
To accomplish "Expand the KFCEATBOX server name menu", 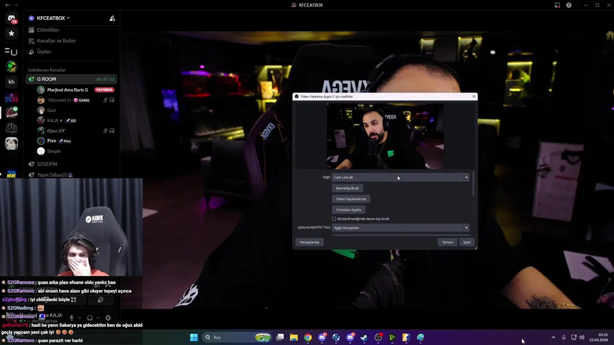I will pos(53,18).
